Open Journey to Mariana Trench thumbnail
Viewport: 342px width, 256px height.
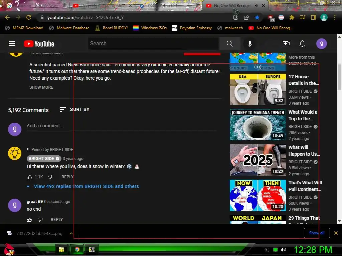258,125
